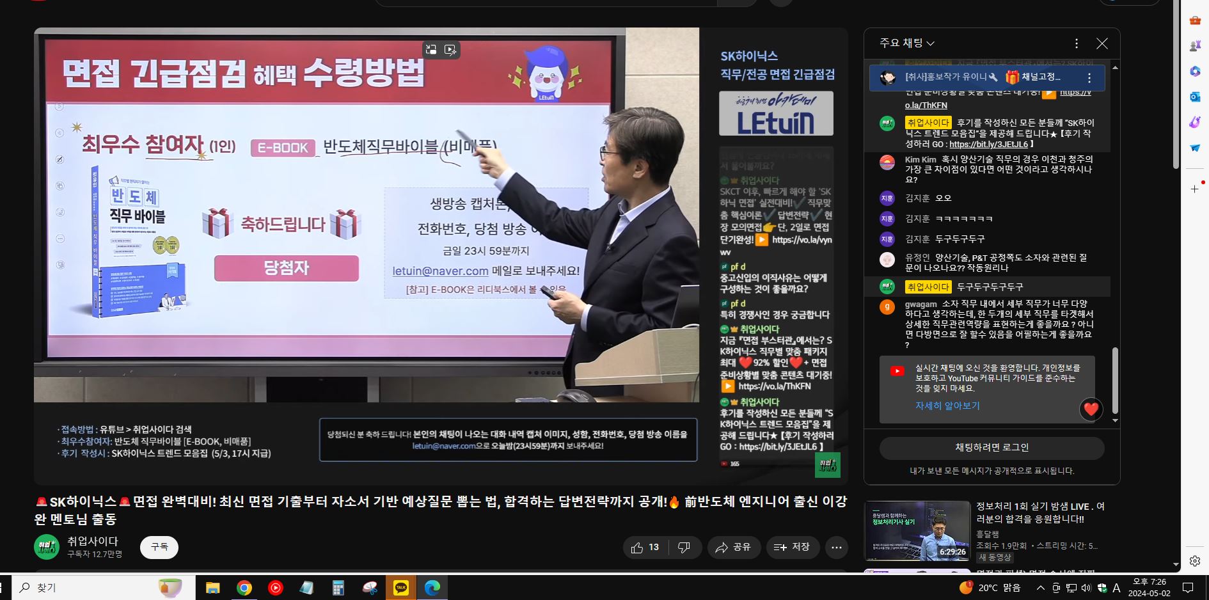Open the volume control in system tray

[x=1086, y=588]
